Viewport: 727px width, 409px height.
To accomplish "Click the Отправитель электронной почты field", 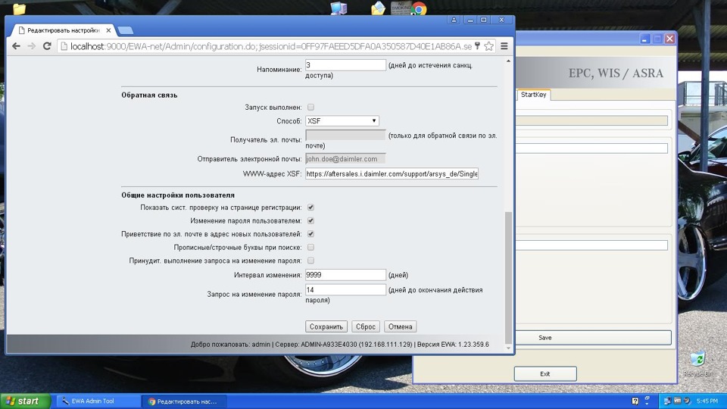I will [345, 158].
